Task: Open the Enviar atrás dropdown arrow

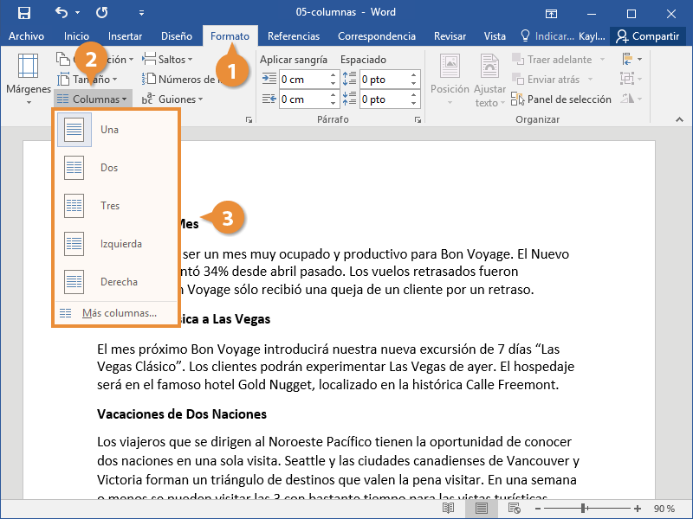Action: (590, 80)
